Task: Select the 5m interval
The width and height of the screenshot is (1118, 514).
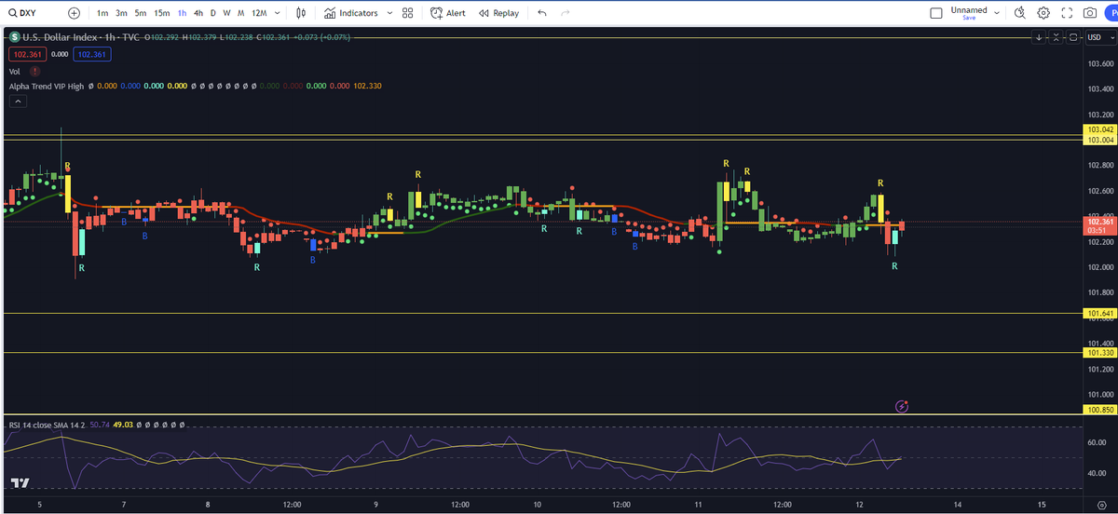Action: tap(140, 13)
